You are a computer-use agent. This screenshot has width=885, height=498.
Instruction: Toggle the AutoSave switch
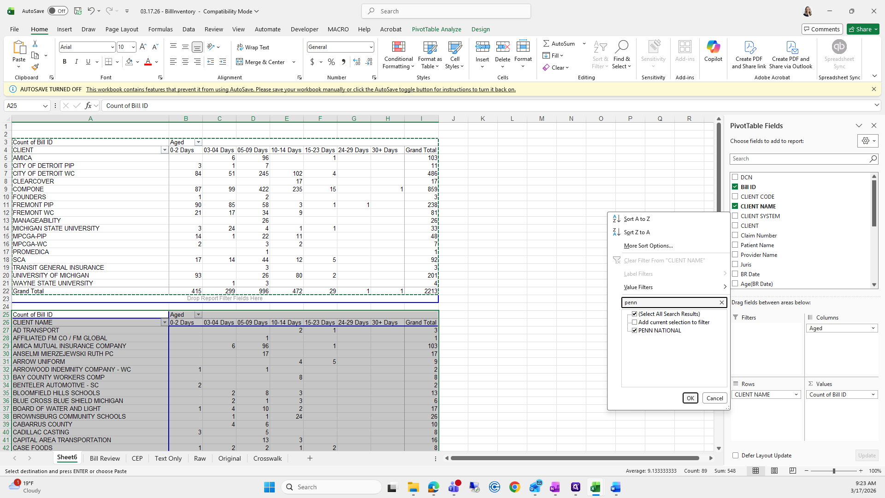58,11
